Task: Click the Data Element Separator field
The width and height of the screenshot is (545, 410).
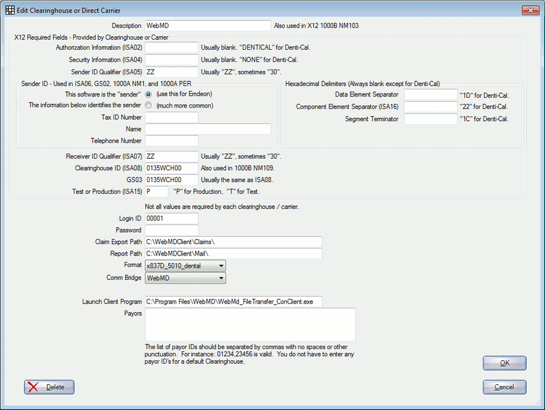Action: point(430,94)
